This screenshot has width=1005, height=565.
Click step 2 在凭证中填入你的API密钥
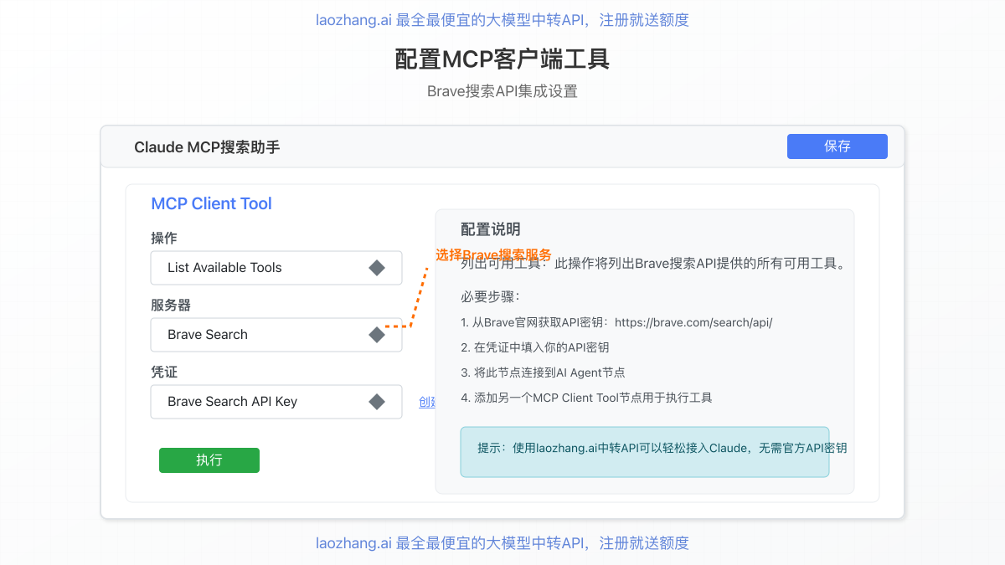tap(534, 347)
